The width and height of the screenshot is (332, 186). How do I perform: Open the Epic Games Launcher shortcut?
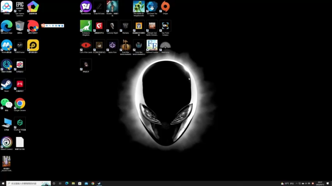coord(20,8)
